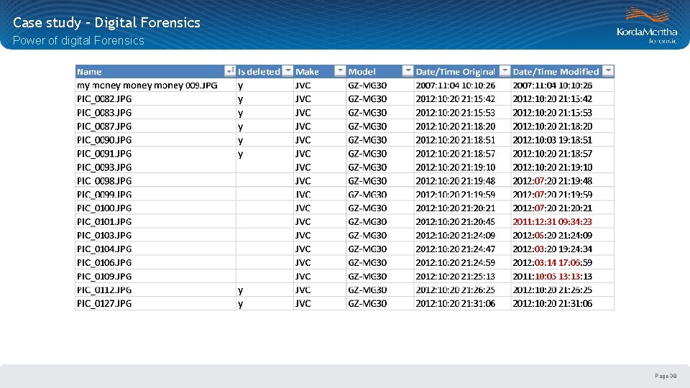Select the Date/Time Original column header
The height and width of the screenshot is (388, 690).
462,71
